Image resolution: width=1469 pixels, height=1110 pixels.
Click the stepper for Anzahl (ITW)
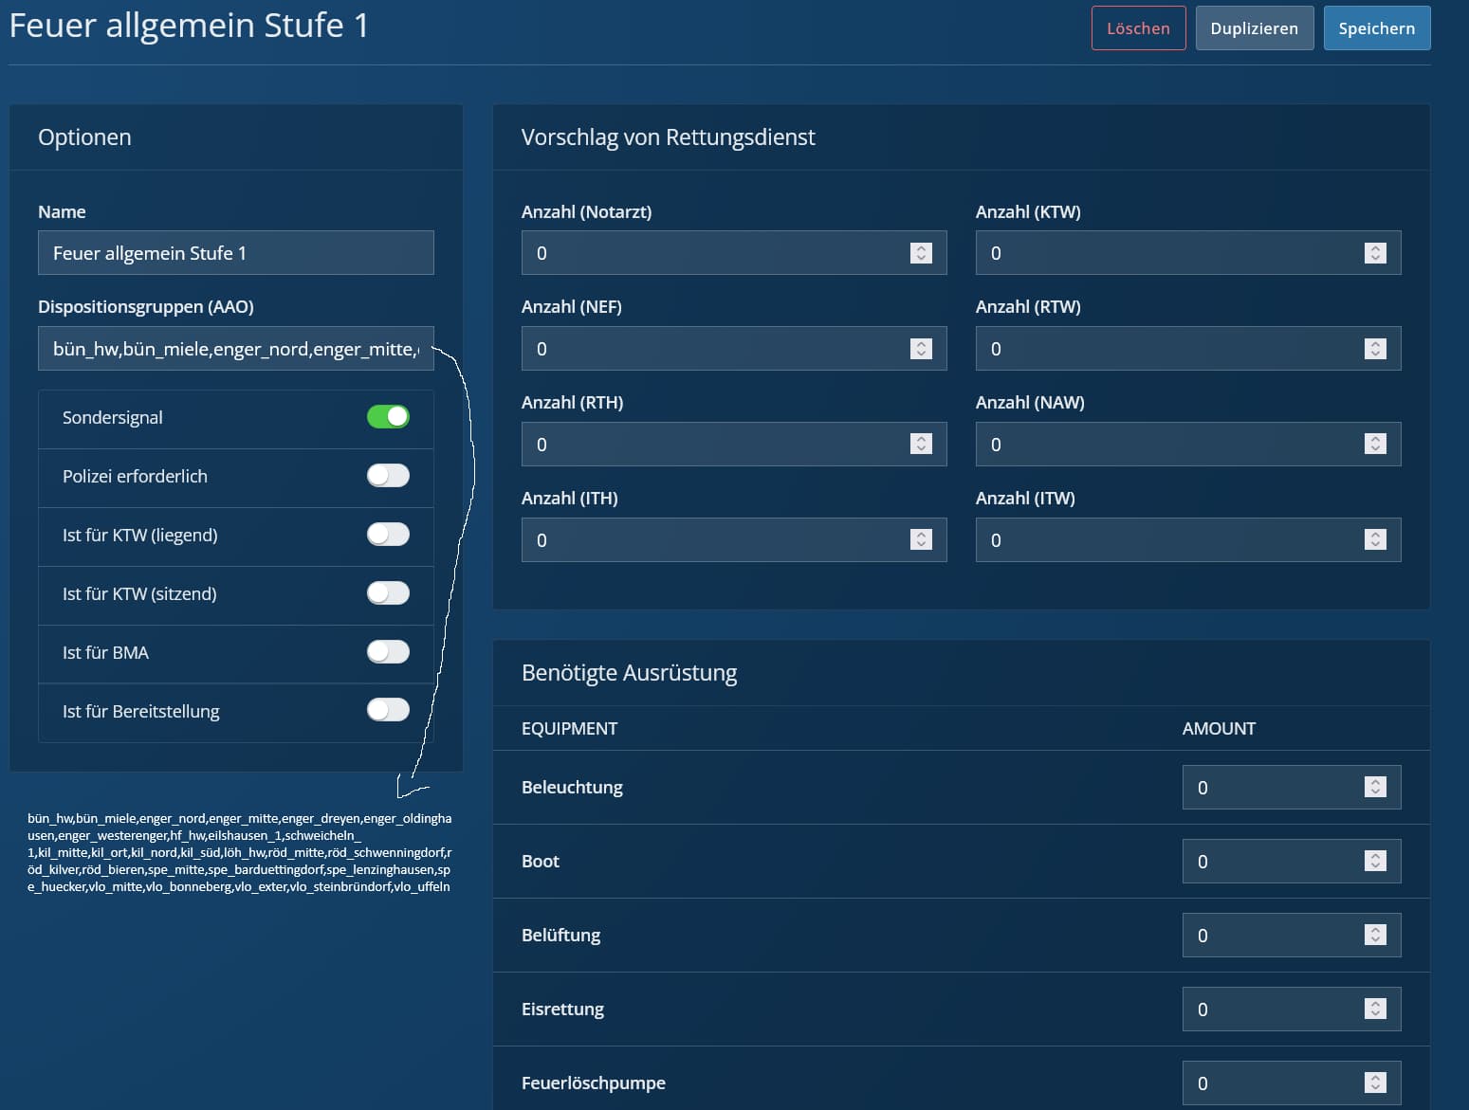(1375, 539)
